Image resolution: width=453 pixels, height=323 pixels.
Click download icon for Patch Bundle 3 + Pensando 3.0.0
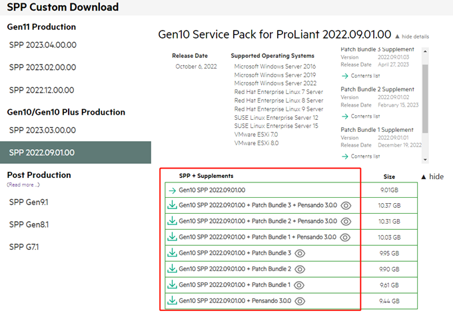(172, 206)
